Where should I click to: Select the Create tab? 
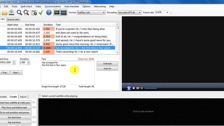click(x=13, y=97)
